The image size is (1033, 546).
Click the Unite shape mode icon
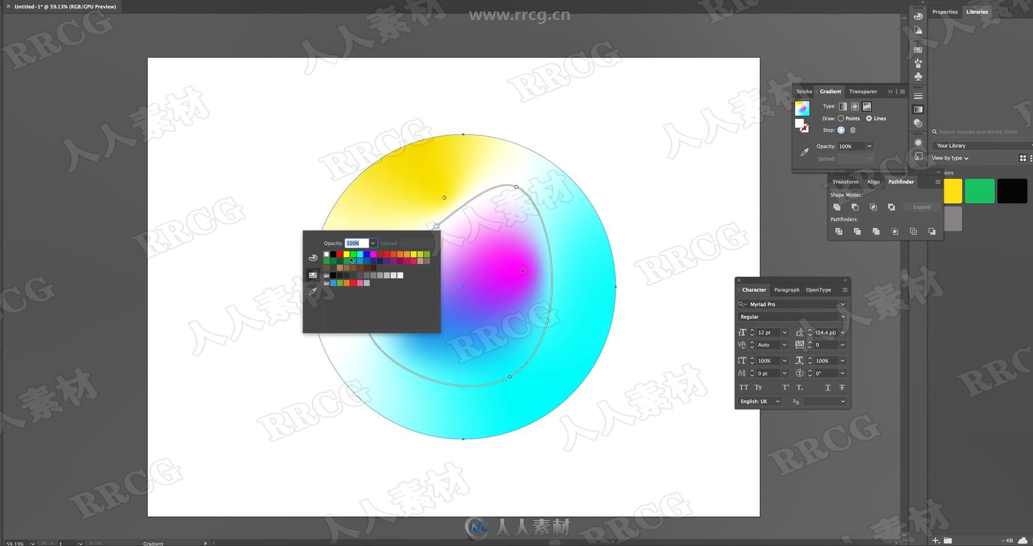(x=837, y=207)
